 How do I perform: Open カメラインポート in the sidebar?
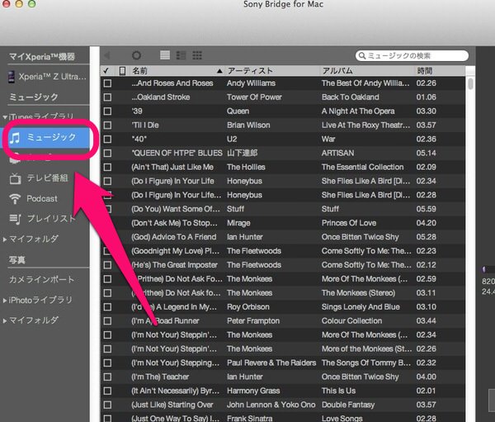42,279
